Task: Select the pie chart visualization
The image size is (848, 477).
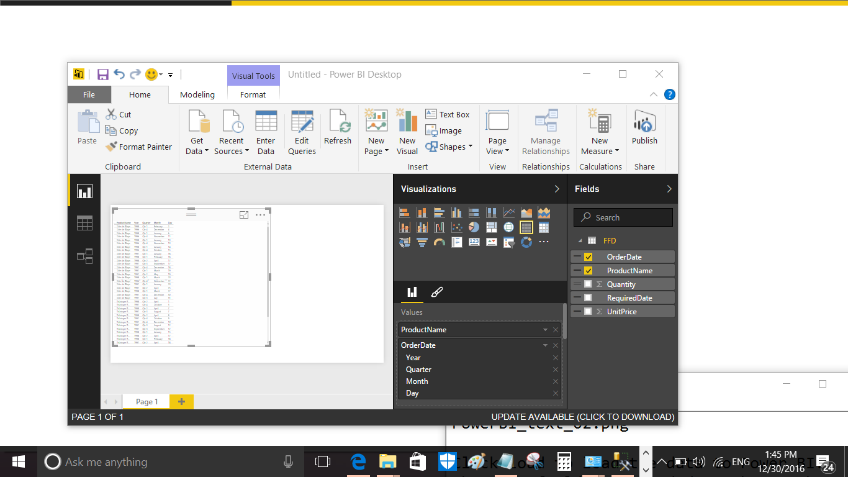Action: pos(474,227)
